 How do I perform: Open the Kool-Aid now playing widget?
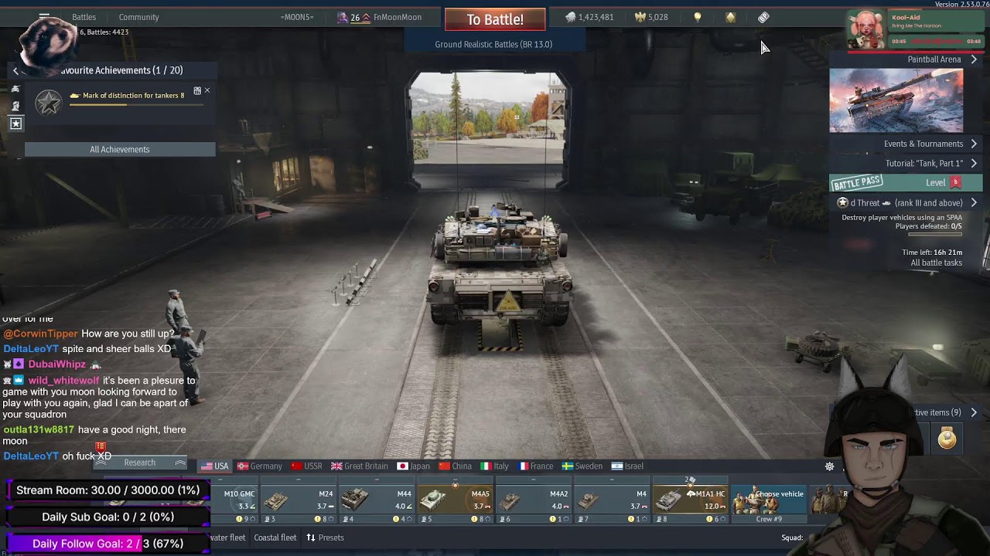[x=916, y=30]
